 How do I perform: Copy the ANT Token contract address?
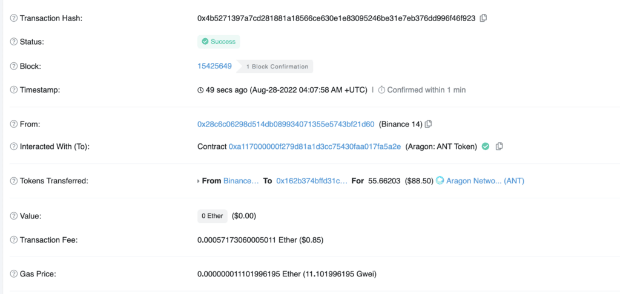(500, 146)
